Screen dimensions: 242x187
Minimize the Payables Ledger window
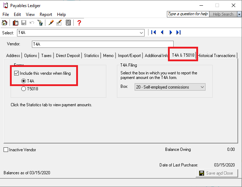pos(201,5)
